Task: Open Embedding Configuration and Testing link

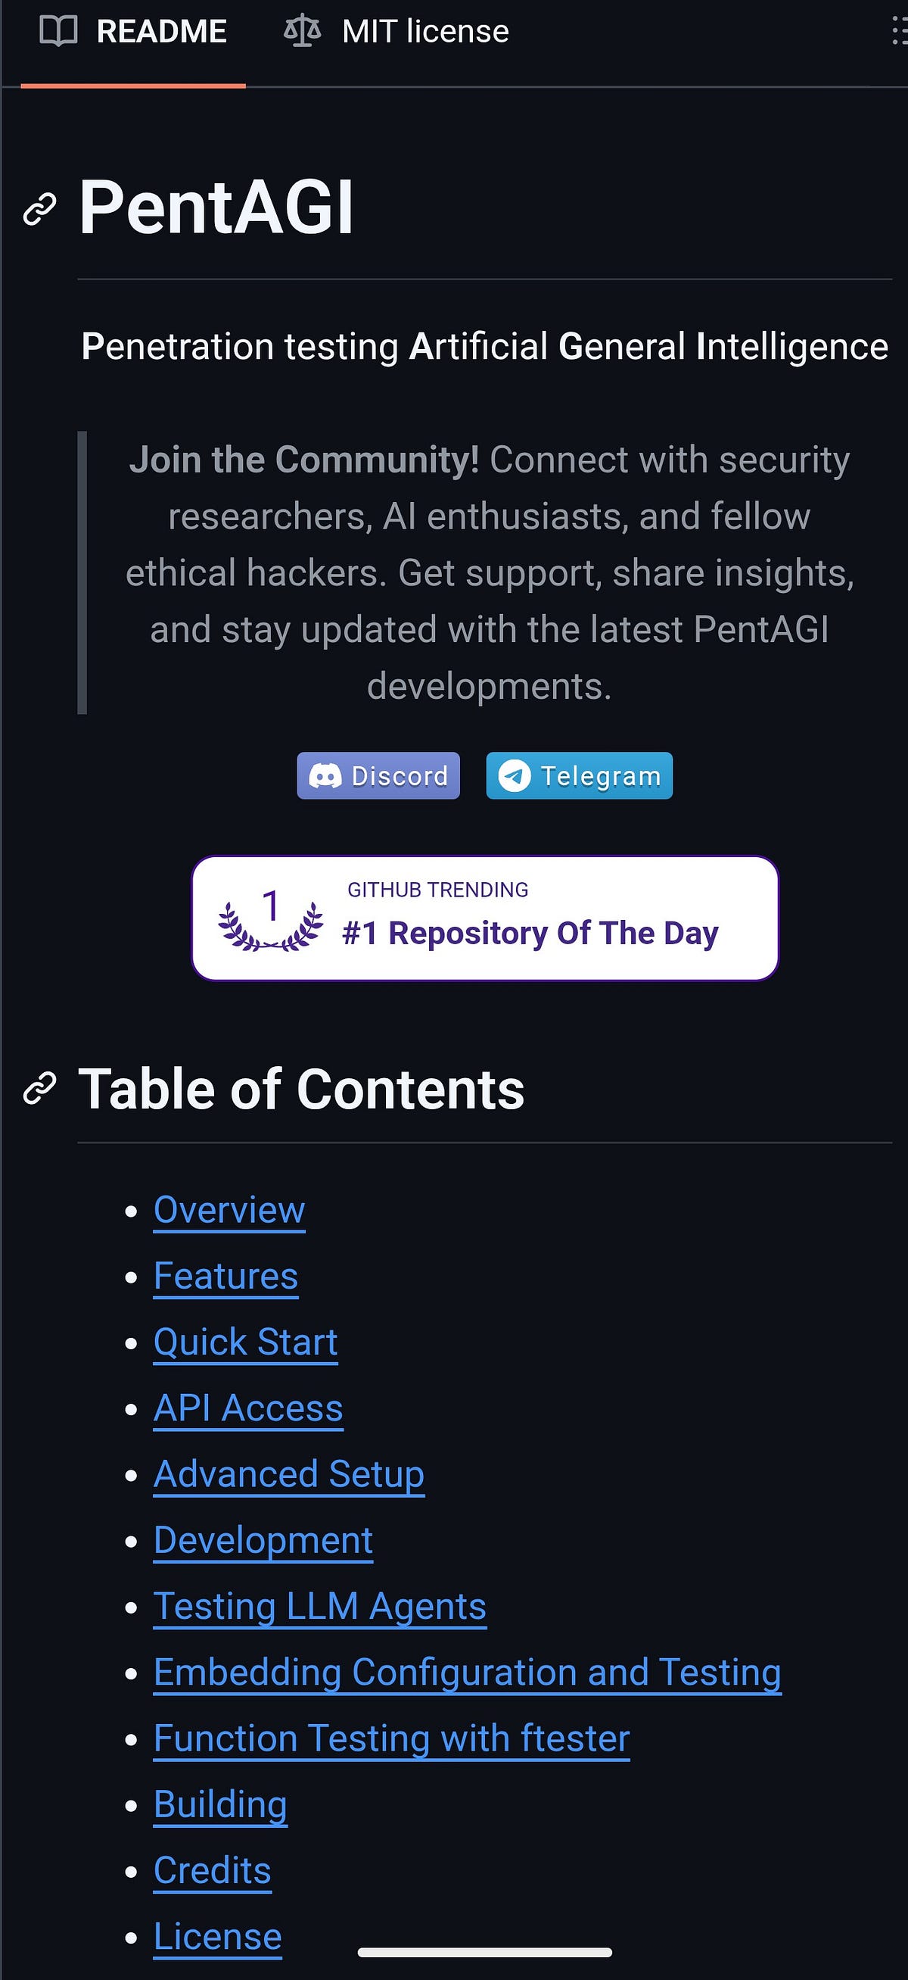Action: (x=468, y=1673)
